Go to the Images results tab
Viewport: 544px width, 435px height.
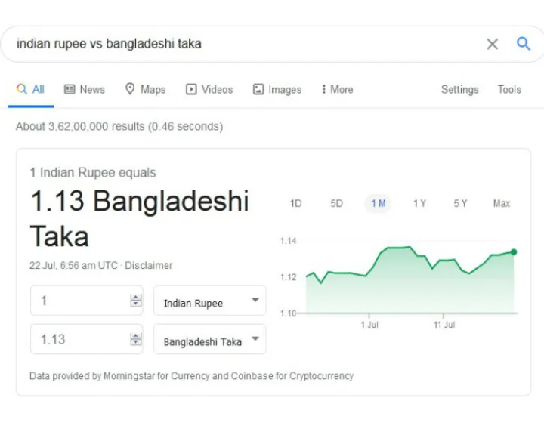tap(277, 89)
